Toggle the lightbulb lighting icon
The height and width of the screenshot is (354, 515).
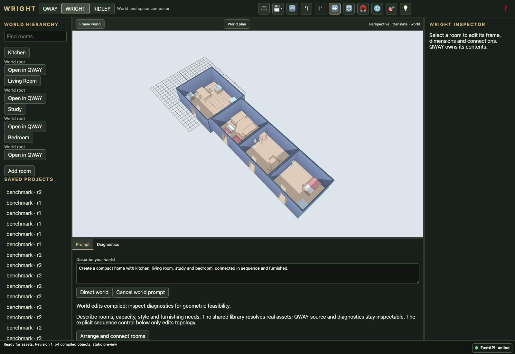[406, 9]
